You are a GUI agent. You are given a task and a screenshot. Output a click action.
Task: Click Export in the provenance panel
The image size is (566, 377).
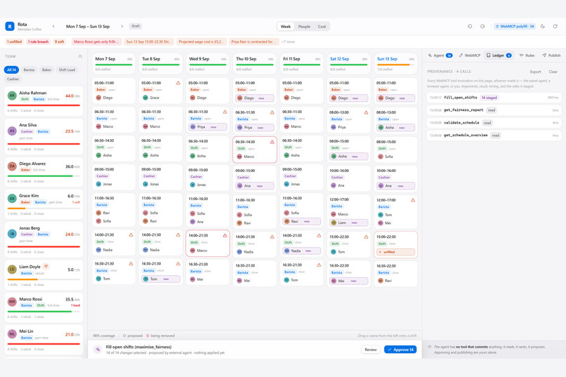(535, 72)
